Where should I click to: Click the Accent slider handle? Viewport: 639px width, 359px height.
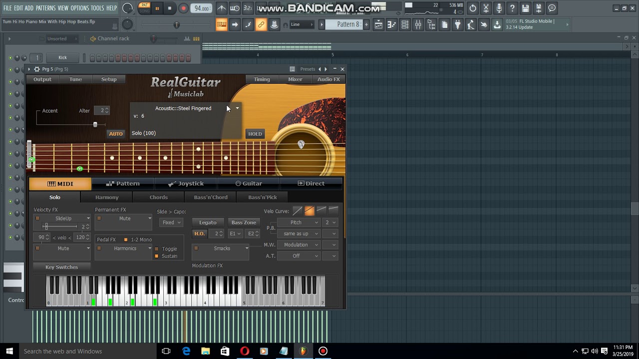point(95,124)
